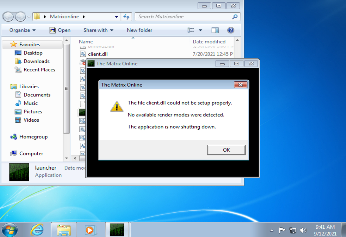Select Downloads in the Favorites list
This screenshot has height=237, width=346.
point(37,61)
